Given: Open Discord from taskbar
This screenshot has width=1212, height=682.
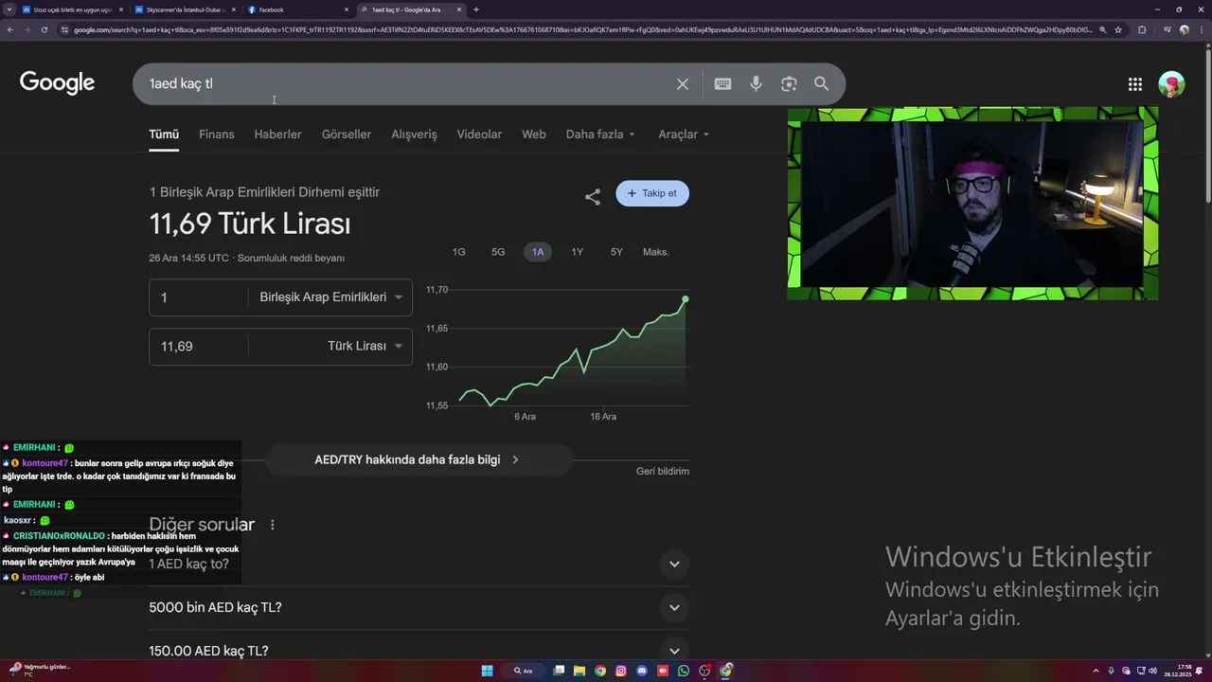Looking at the screenshot, I should [x=642, y=671].
